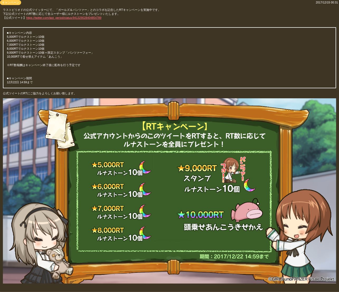The image size is (339, 292).
Task: Click the closing text 公式ツイートのRTにご協力
Action: [x=39, y=93]
